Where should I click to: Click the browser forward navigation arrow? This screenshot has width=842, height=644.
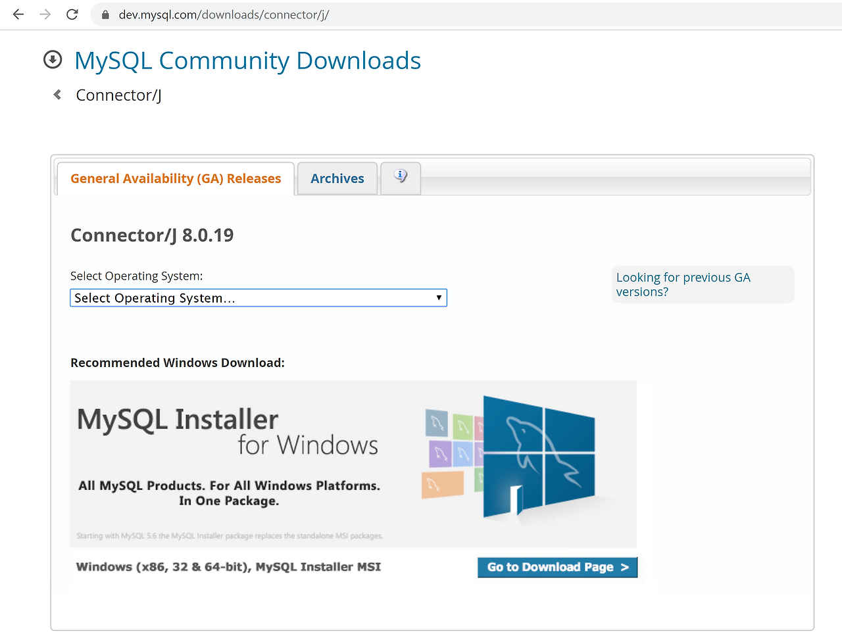(x=44, y=14)
